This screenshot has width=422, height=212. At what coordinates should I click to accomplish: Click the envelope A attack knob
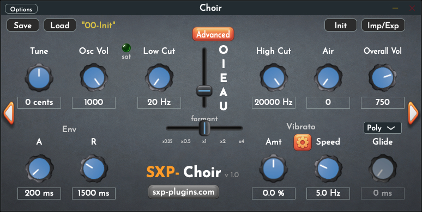(x=39, y=169)
